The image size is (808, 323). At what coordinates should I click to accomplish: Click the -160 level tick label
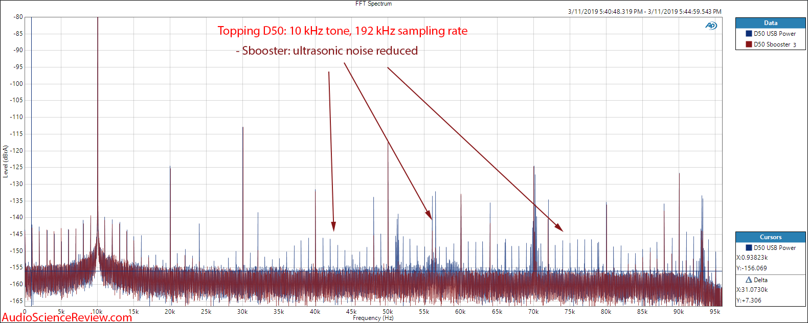click(16, 284)
